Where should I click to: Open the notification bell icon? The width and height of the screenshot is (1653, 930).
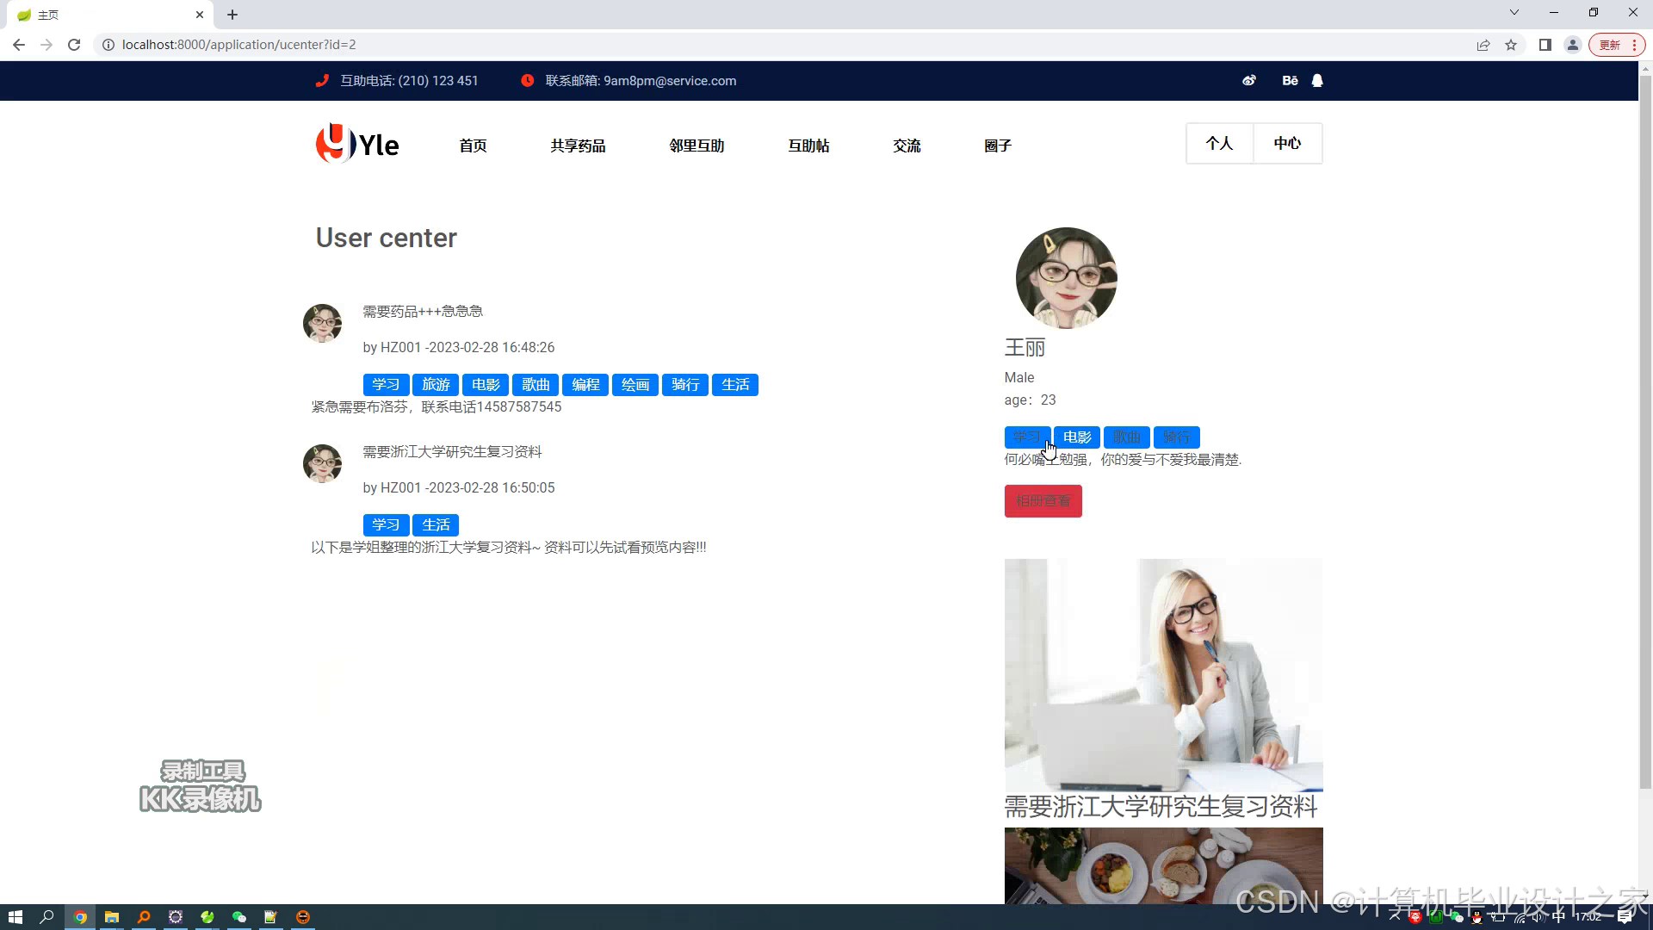pos(1317,80)
